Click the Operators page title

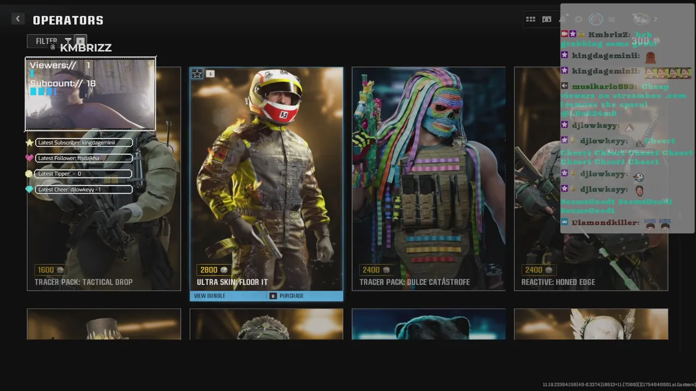coord(68,20)
